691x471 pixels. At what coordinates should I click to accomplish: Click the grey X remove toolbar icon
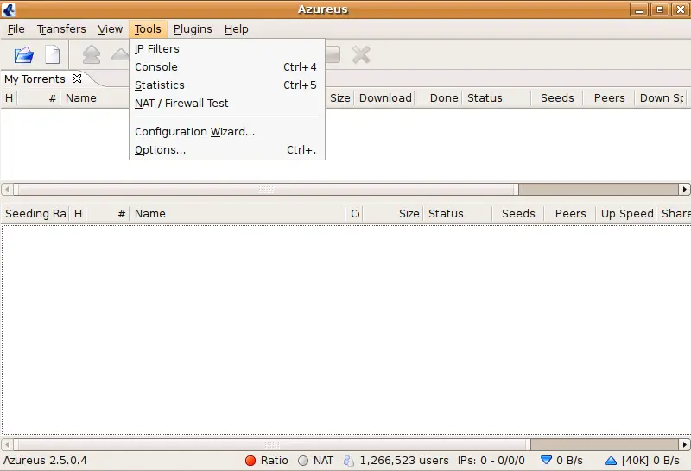coord(361,55)
